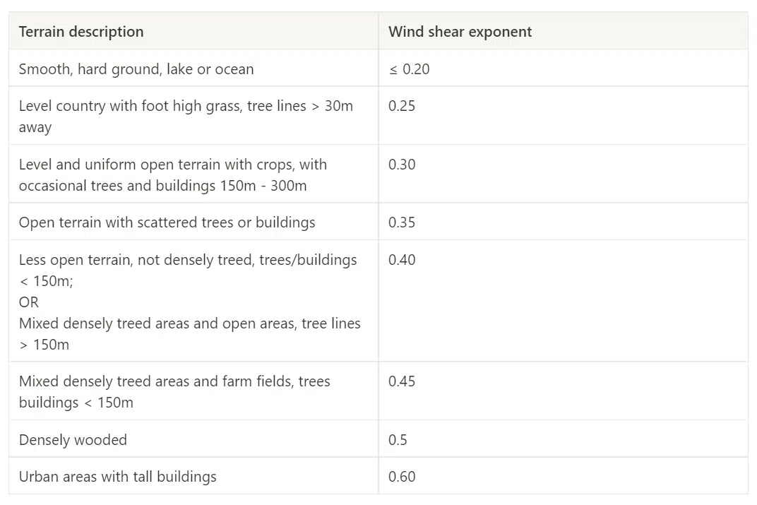The width and height of the screenshot is (757, 505).
Task: Select the Densely wooded row
Action: [x=73, y=439]
